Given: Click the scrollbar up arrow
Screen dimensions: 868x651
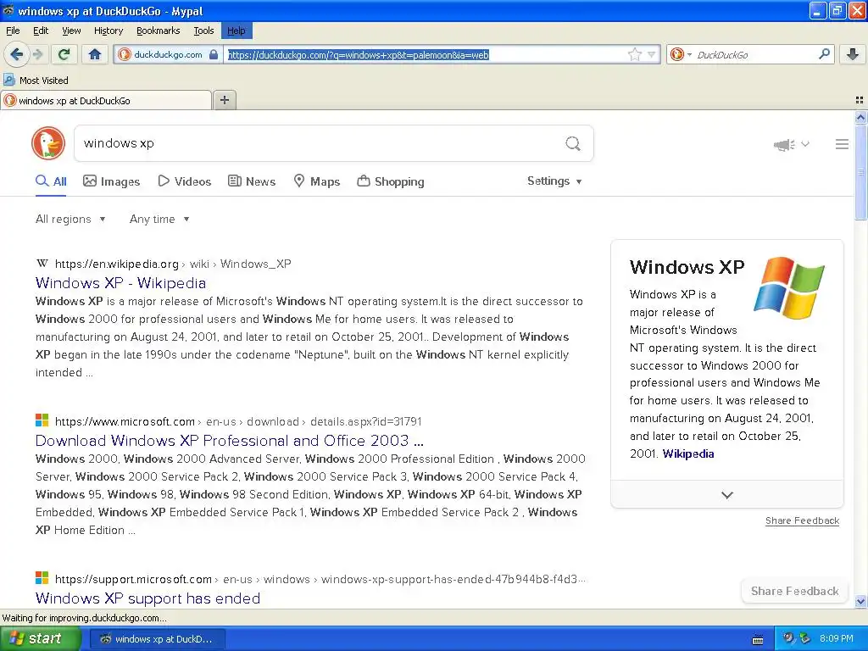Looking at the screenshot, I should pyautogui.click(x=860, y=117).
